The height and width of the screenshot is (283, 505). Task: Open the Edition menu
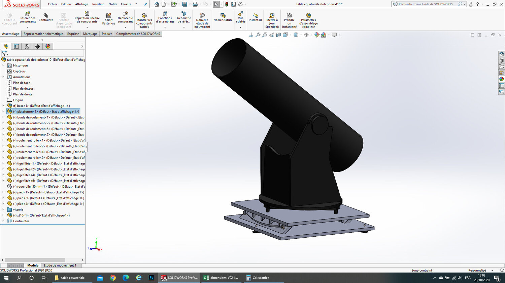click(x=66, y=4)
